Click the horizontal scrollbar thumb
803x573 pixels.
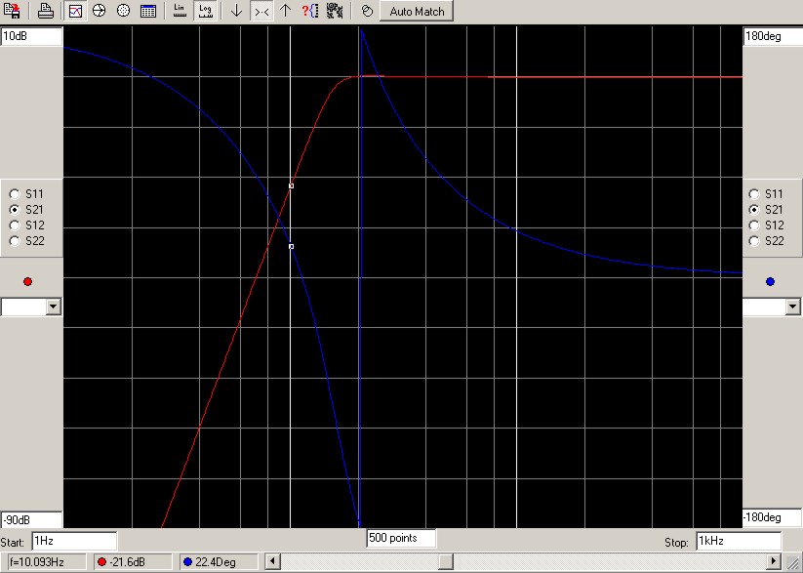(x=446, y=561)
